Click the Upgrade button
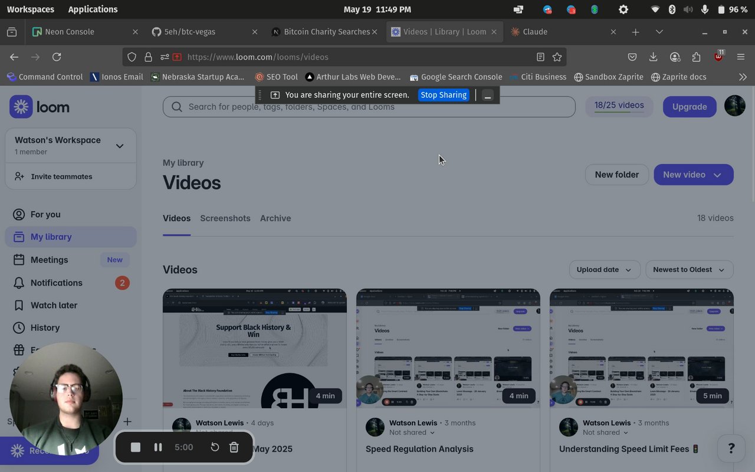The image size is (755, 472). click(x=690, y=107)
